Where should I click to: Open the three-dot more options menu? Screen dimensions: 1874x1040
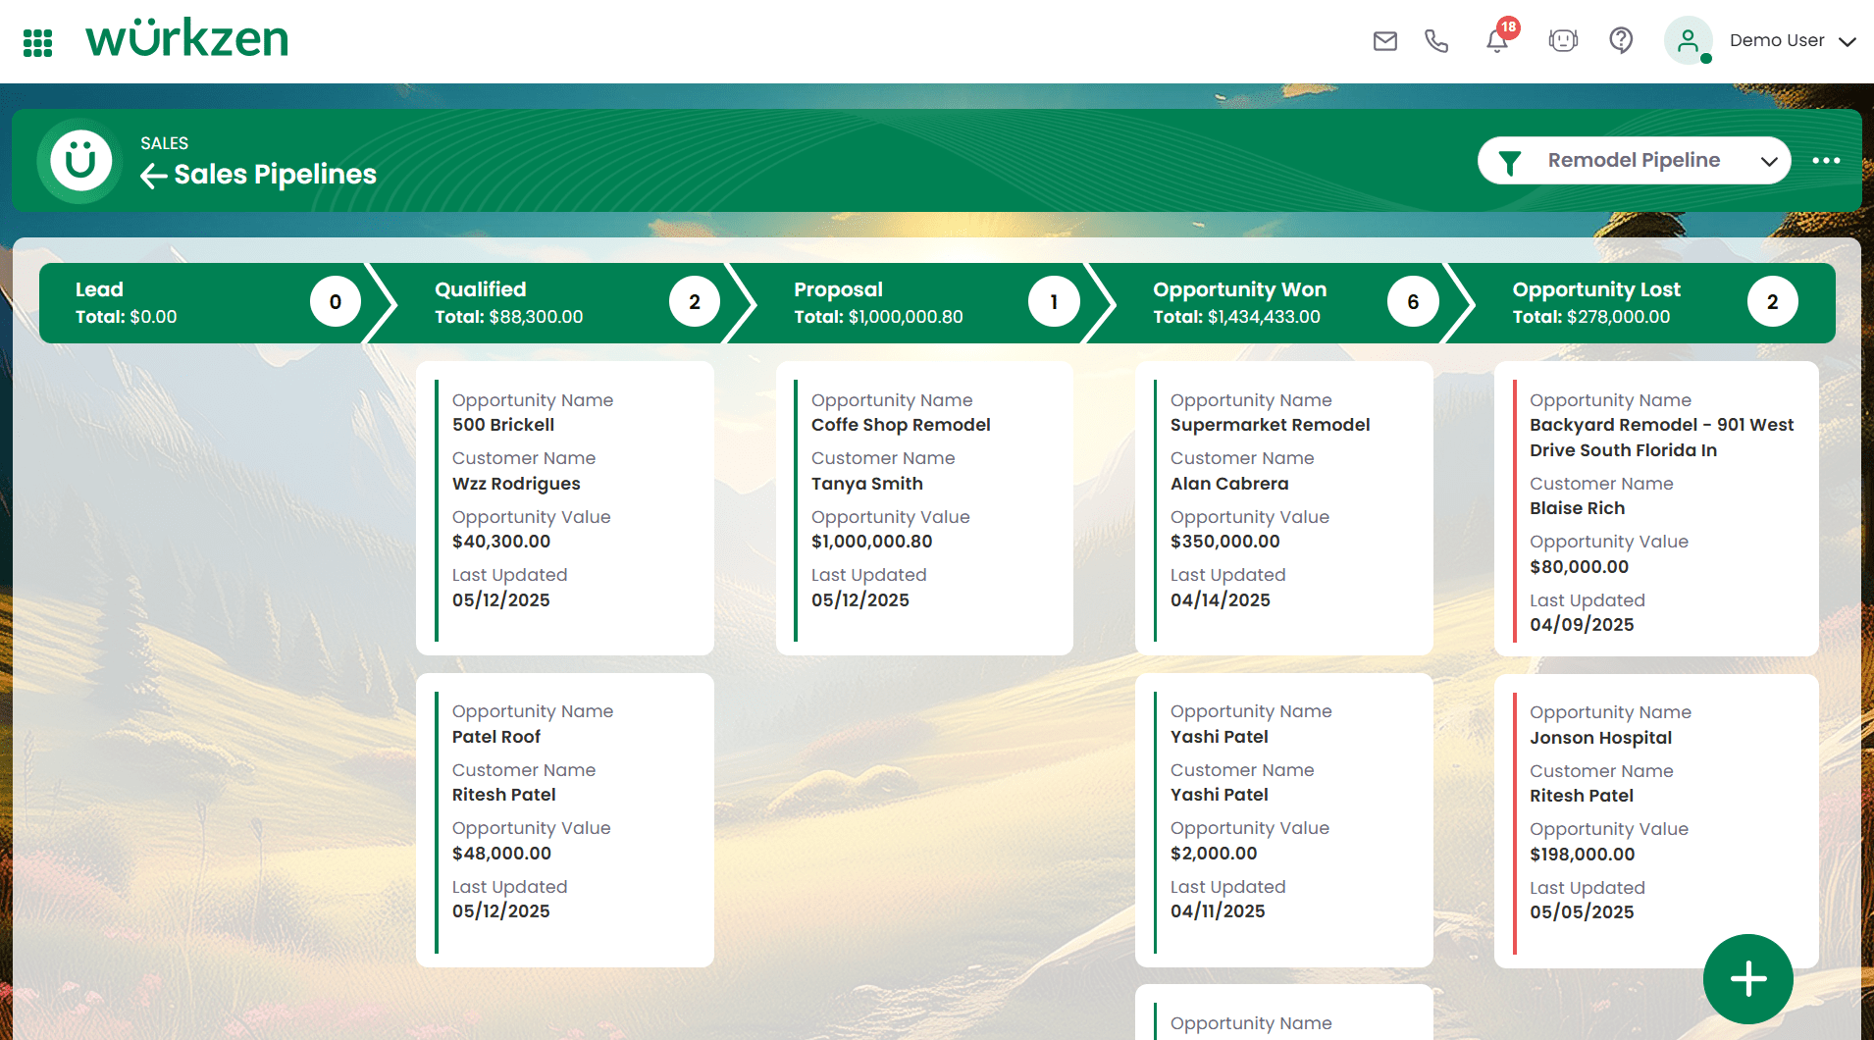tap(1826, 161)
